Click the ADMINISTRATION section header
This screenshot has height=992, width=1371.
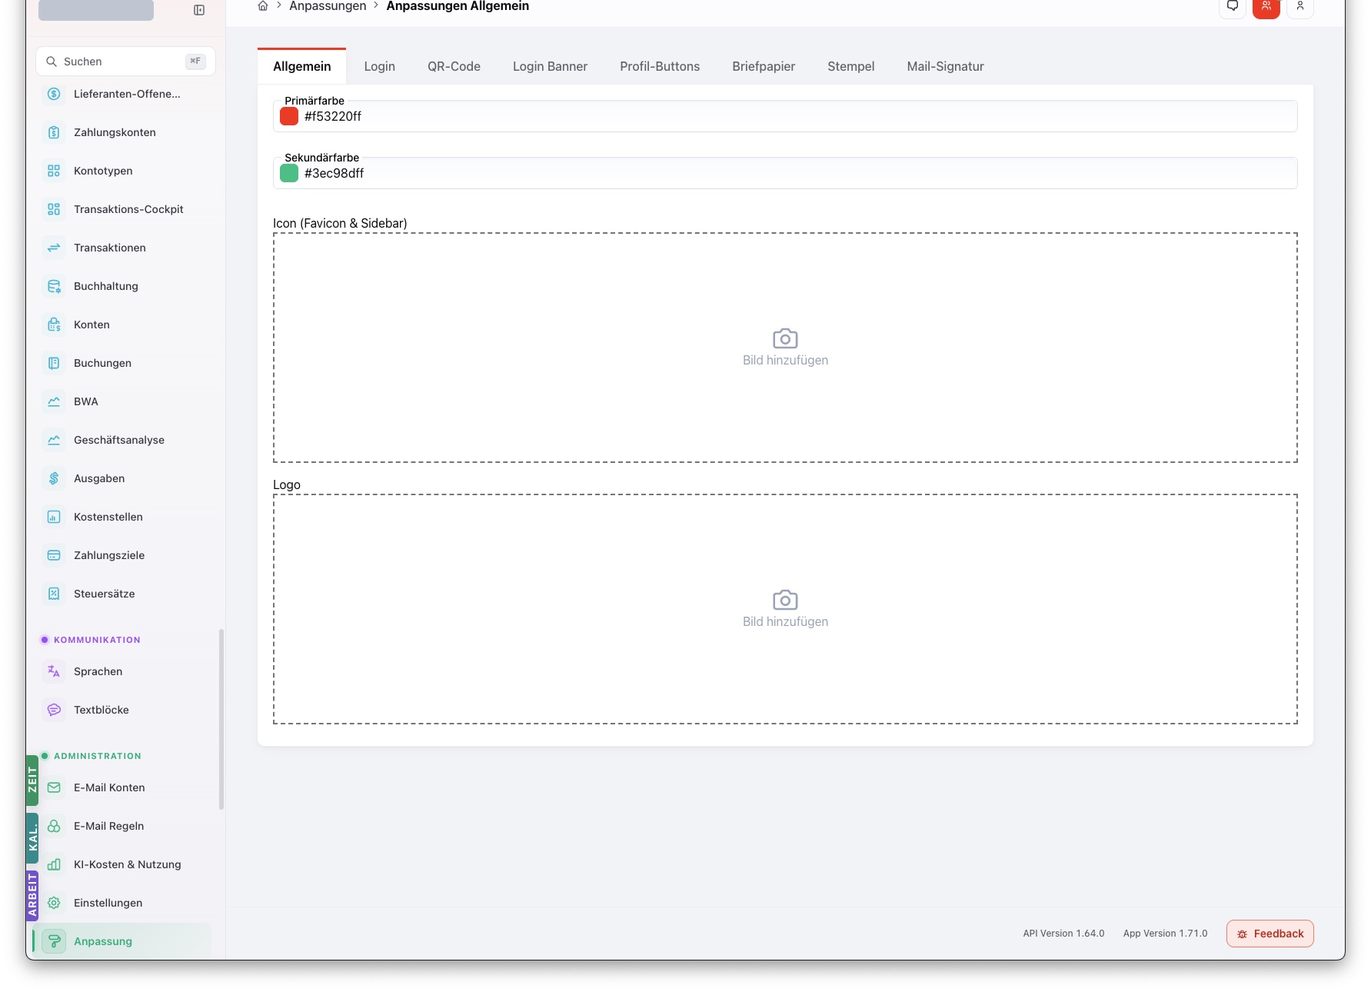click(x=98, y=756)
